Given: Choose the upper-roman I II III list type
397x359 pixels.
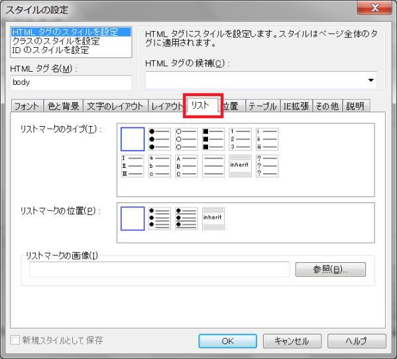Looking at the screenshot, I should pos(133,166).
